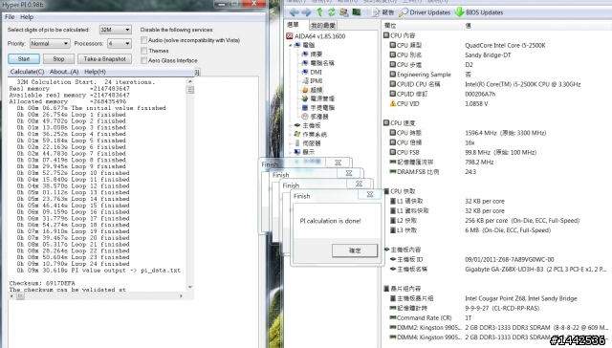The width and height of the screenshot is (612, 348).
Task: Select the value QuadCore Intel Core i5-2500K
Action: (505, 45)
